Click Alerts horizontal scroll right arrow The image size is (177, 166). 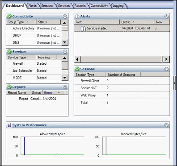(x=166, y=59)
